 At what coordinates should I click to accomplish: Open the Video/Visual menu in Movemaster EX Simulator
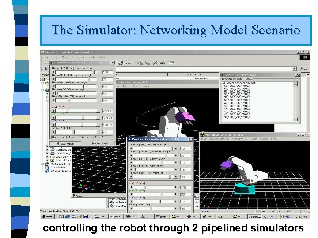(x=240, y=139)
